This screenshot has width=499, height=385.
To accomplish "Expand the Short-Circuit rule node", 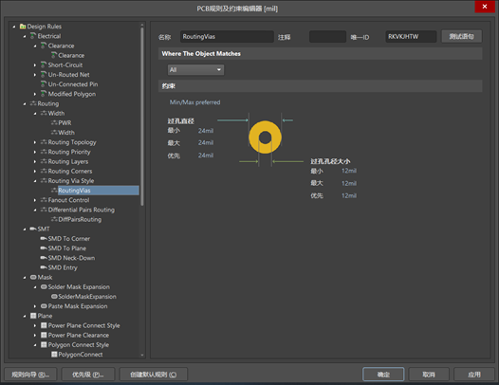I will pos(35,65).
